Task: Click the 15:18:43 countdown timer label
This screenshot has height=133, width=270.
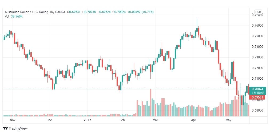Action: [257, 93]
